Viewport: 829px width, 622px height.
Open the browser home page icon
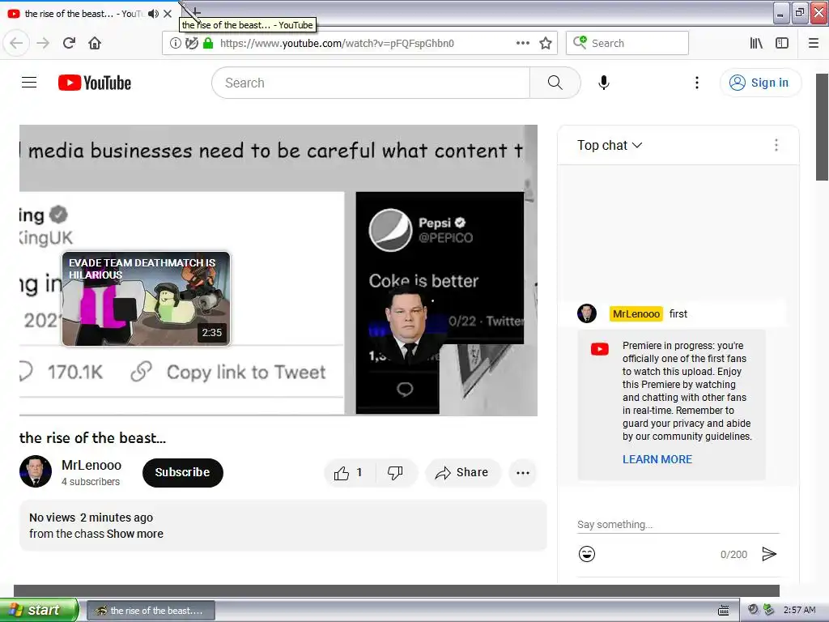click(95, 43)
